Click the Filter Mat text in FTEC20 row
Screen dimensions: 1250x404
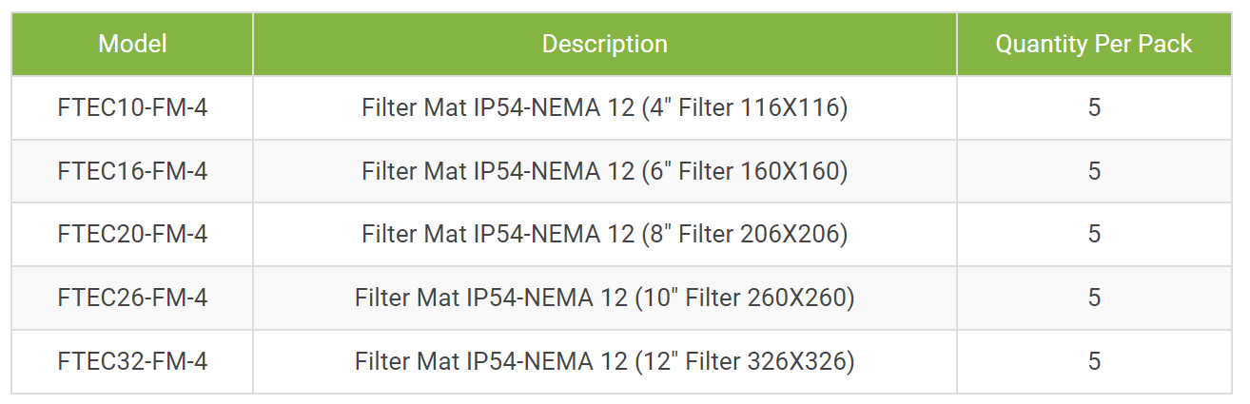click(x=414, y=234)
